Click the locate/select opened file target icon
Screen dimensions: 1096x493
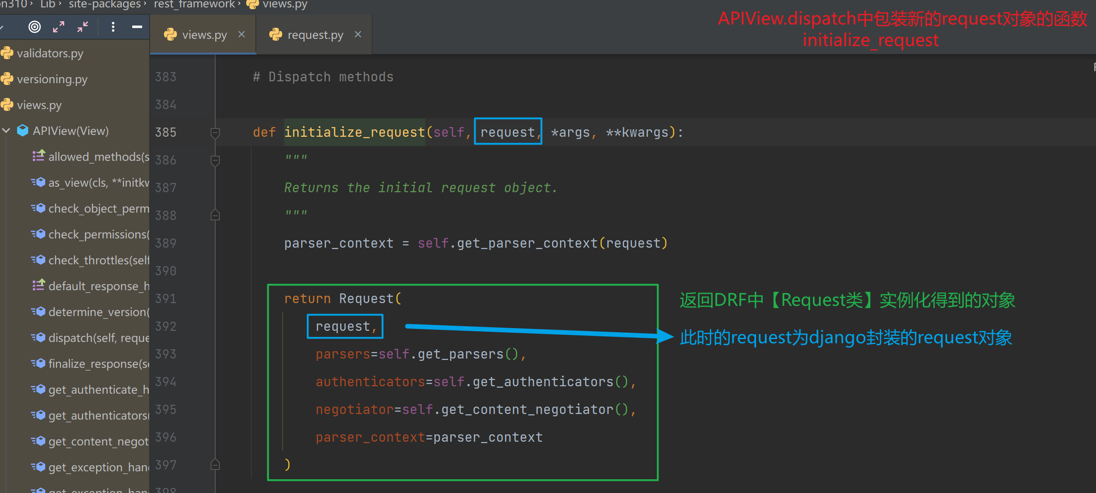tap(35, 27)
